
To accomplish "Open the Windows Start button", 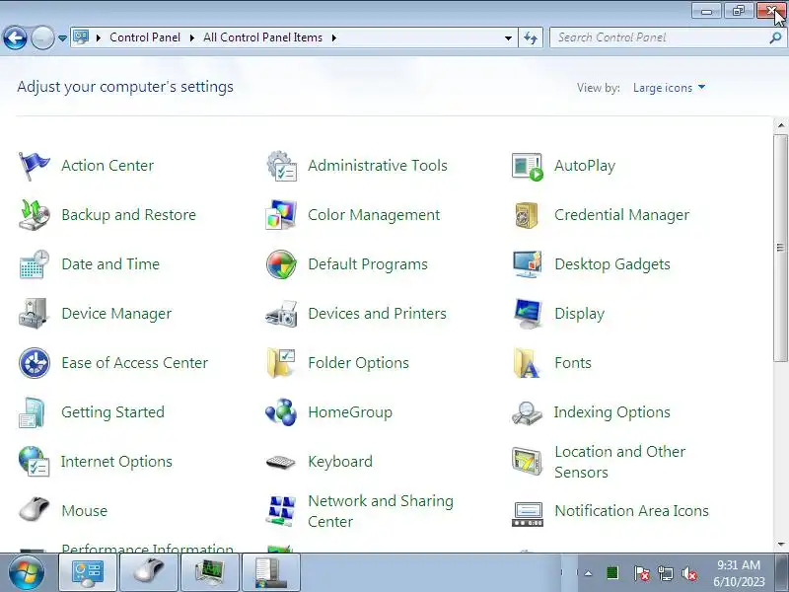I will [27, 573].
